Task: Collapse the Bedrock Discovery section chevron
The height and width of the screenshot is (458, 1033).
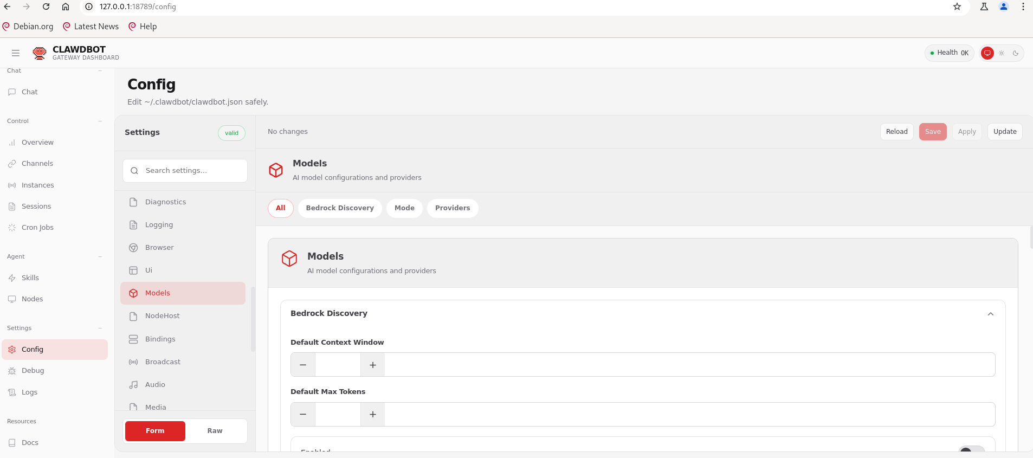Action: coord(990,314)
